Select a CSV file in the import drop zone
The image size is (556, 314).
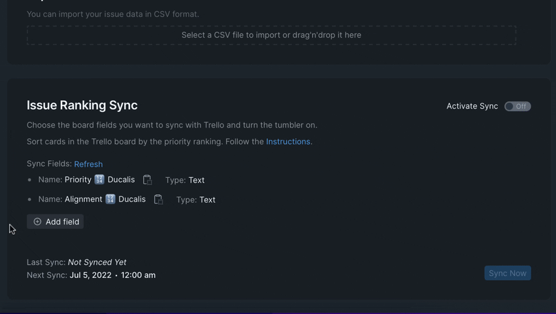[271, 35]
